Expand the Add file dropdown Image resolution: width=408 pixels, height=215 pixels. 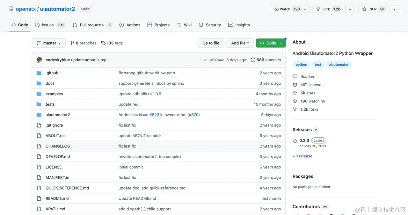pyautogui.click(x=240, y=43)
